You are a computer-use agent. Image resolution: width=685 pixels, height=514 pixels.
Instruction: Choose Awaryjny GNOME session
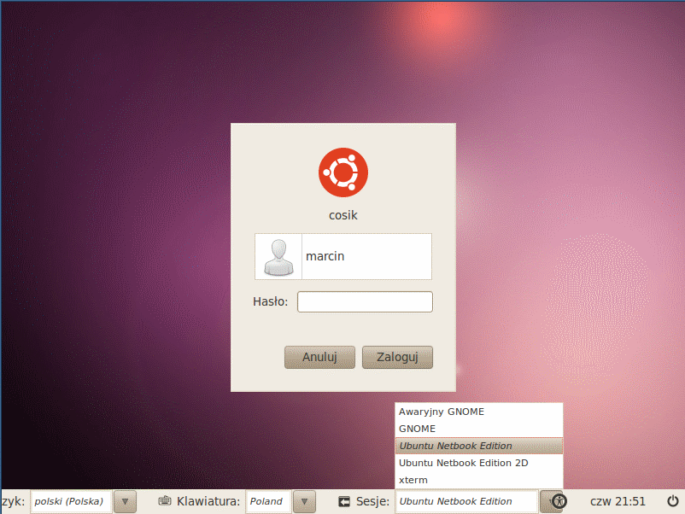(442, 412)
